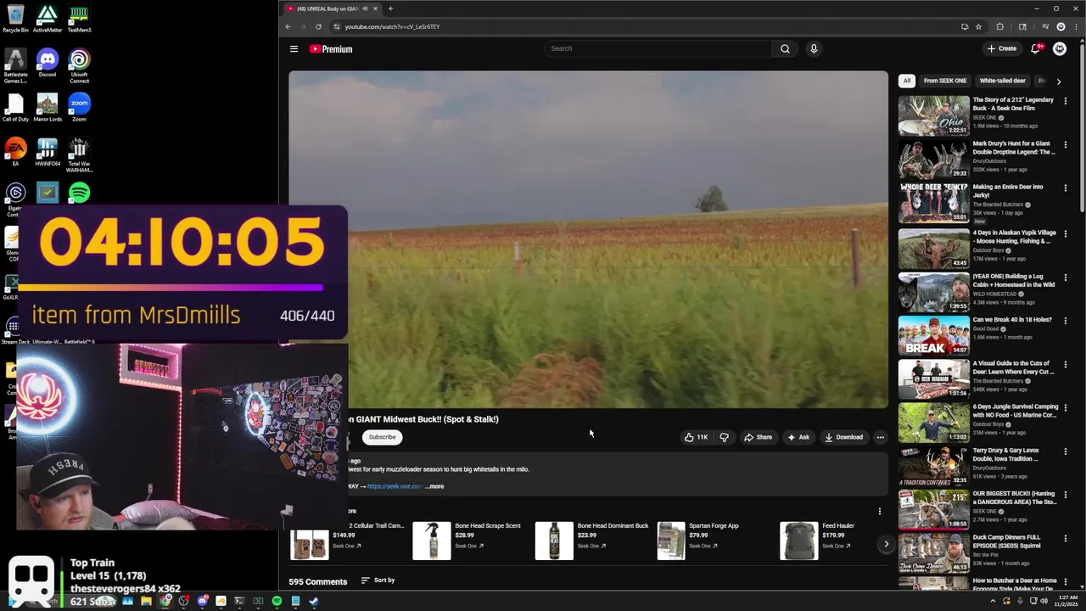Screen dimensions: 1086x611
Task: Open options for 'Can we Break 40' video
Action: 1066,322
